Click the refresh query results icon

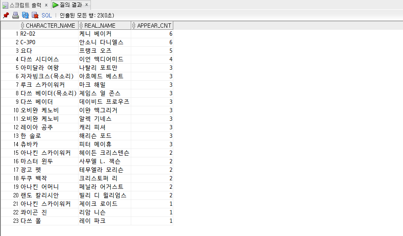[25, 15]
